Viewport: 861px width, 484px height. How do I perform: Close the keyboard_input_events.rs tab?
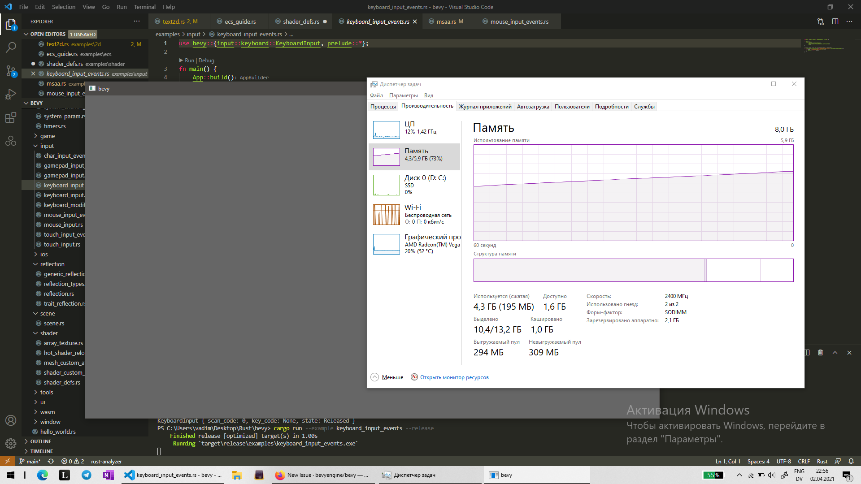coord(415,22)
